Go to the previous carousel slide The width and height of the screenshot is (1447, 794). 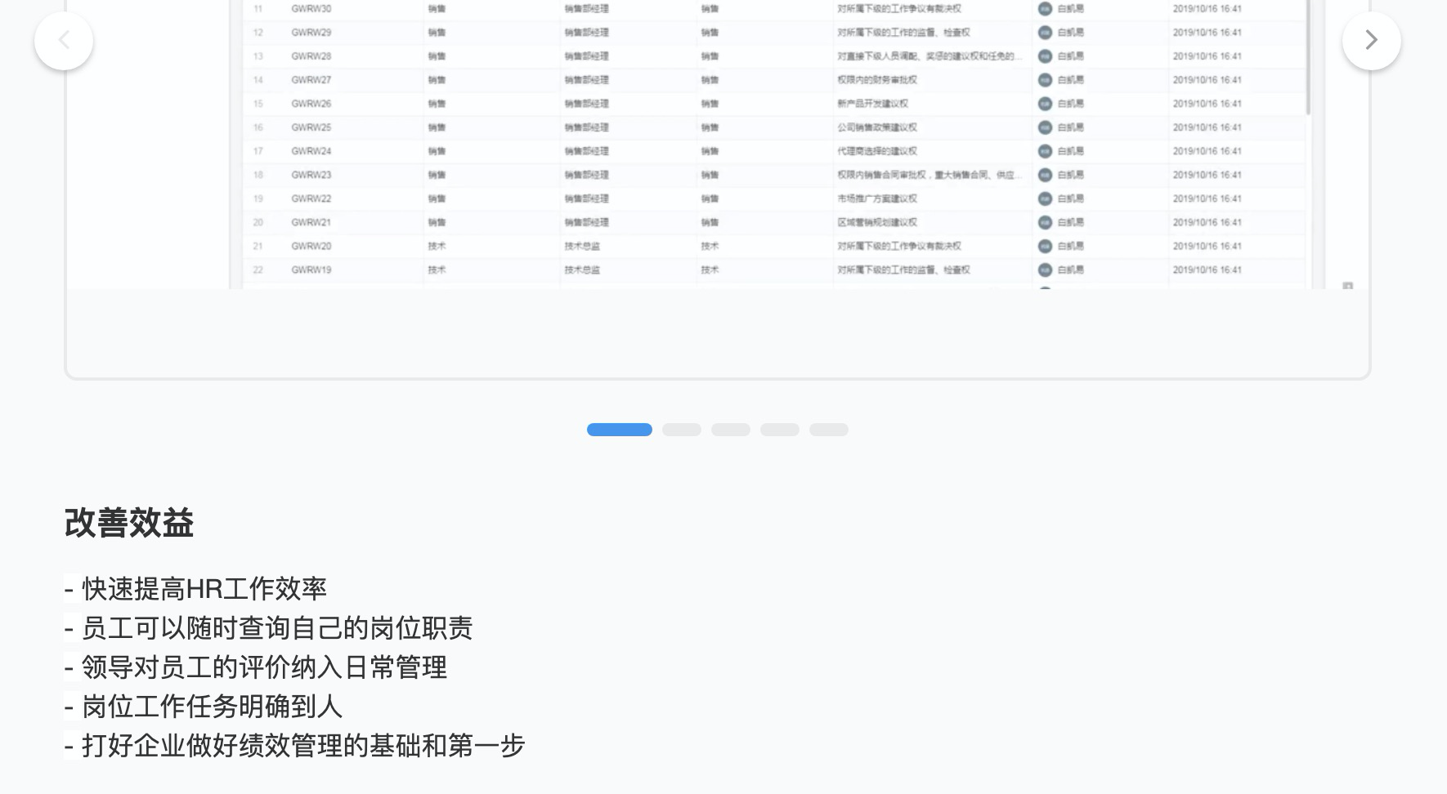pyautogui.click(x=64, y=40)
